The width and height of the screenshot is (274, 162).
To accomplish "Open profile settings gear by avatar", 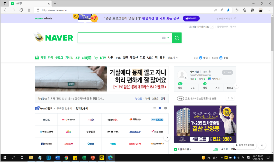I will [185, 78].
